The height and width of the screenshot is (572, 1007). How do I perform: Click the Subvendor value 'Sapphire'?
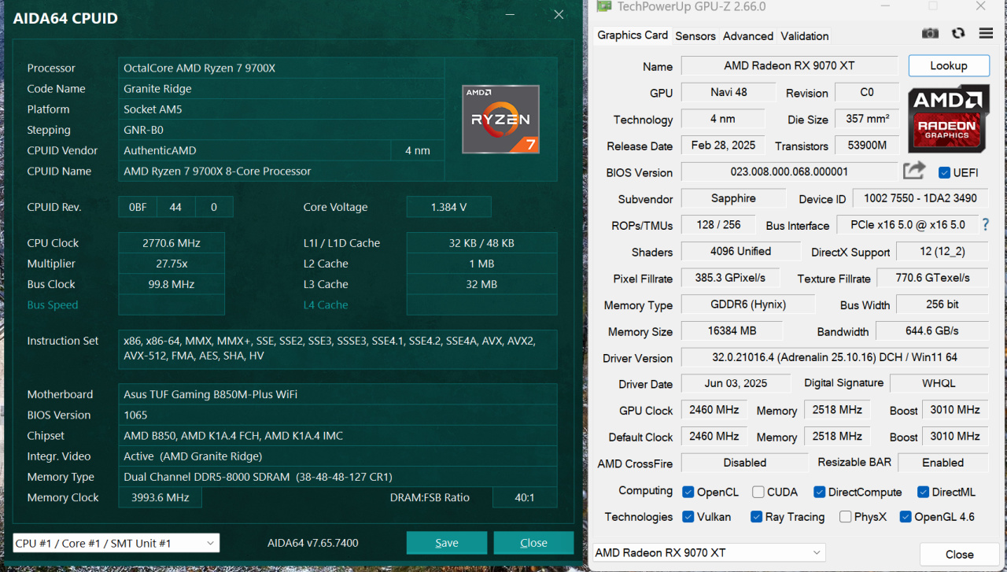tap(733, 199)
